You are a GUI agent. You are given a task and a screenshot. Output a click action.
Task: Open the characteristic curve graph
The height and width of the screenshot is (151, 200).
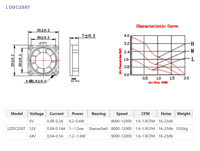[x=158, y=55]
